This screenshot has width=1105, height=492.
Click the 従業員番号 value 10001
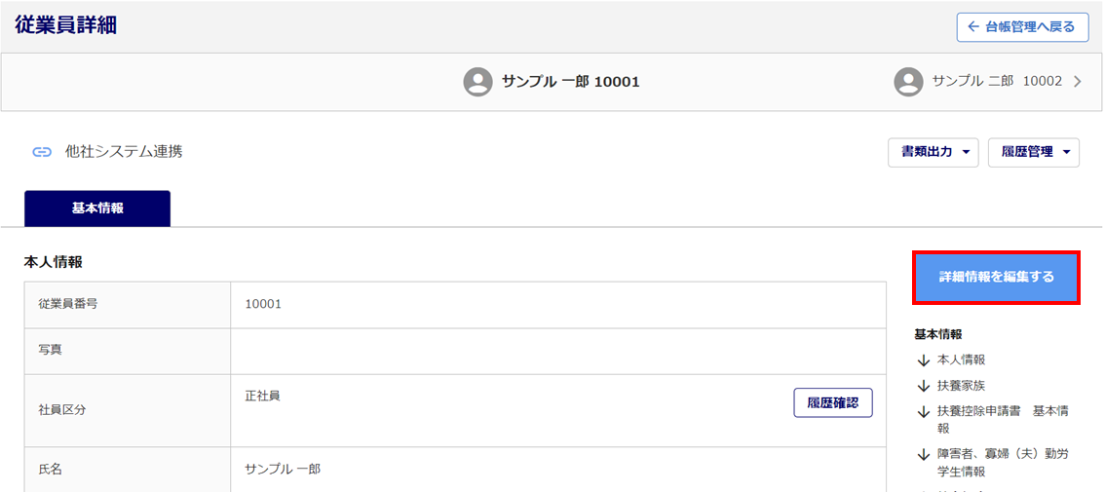pos(263,304)
